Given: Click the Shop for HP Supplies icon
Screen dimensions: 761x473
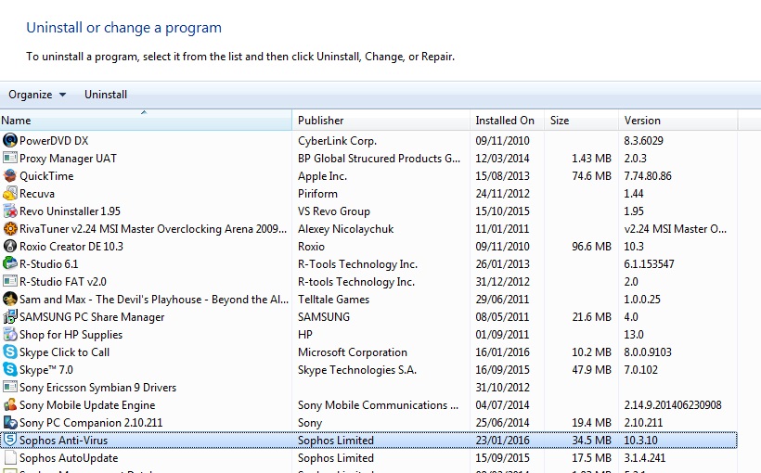Looking at the screenshot, I should tap(9, 334).
